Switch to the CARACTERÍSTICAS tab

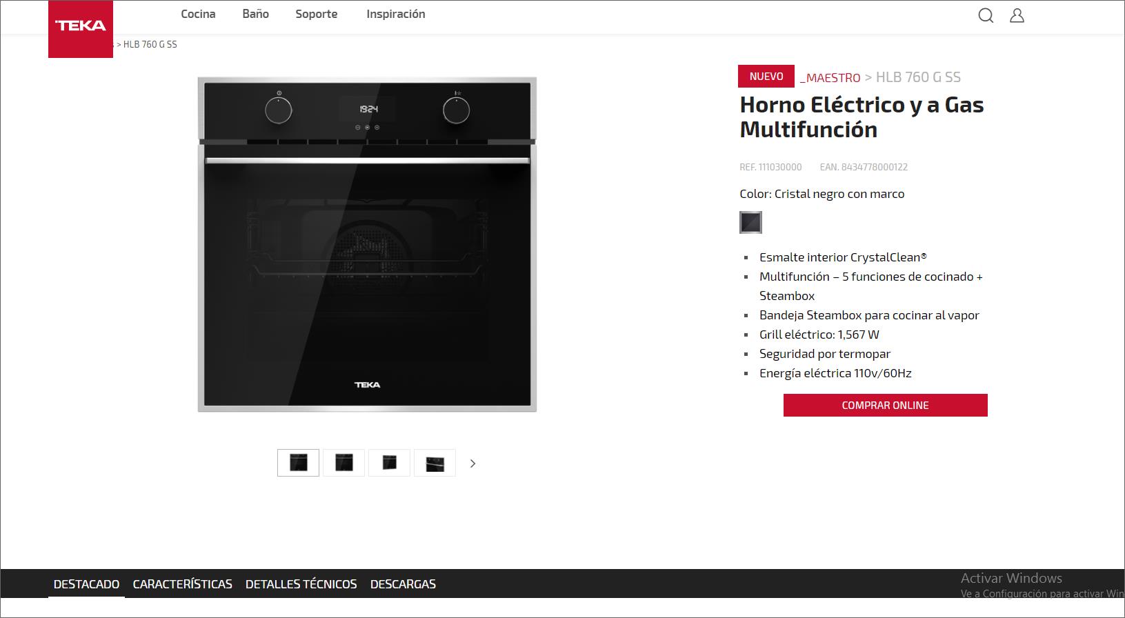(182, 584)
